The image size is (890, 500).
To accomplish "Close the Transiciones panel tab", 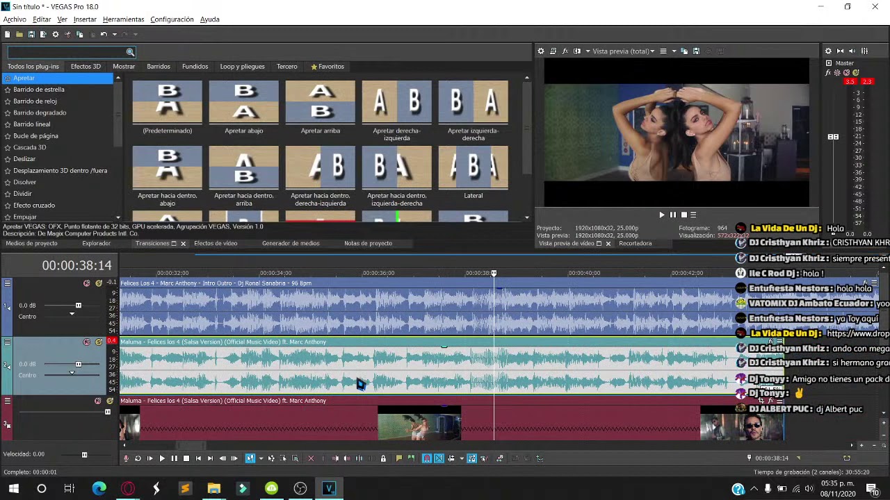I will 183,244.
